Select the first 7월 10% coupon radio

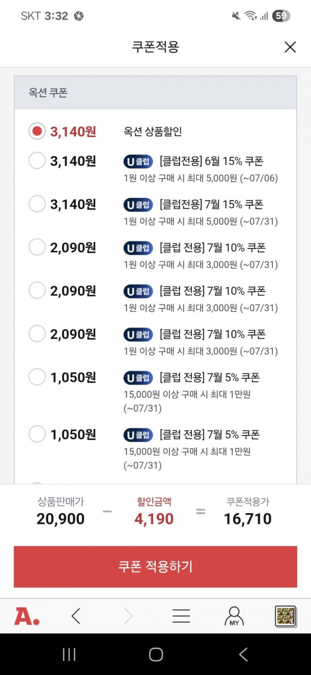[x=37, y=247]
